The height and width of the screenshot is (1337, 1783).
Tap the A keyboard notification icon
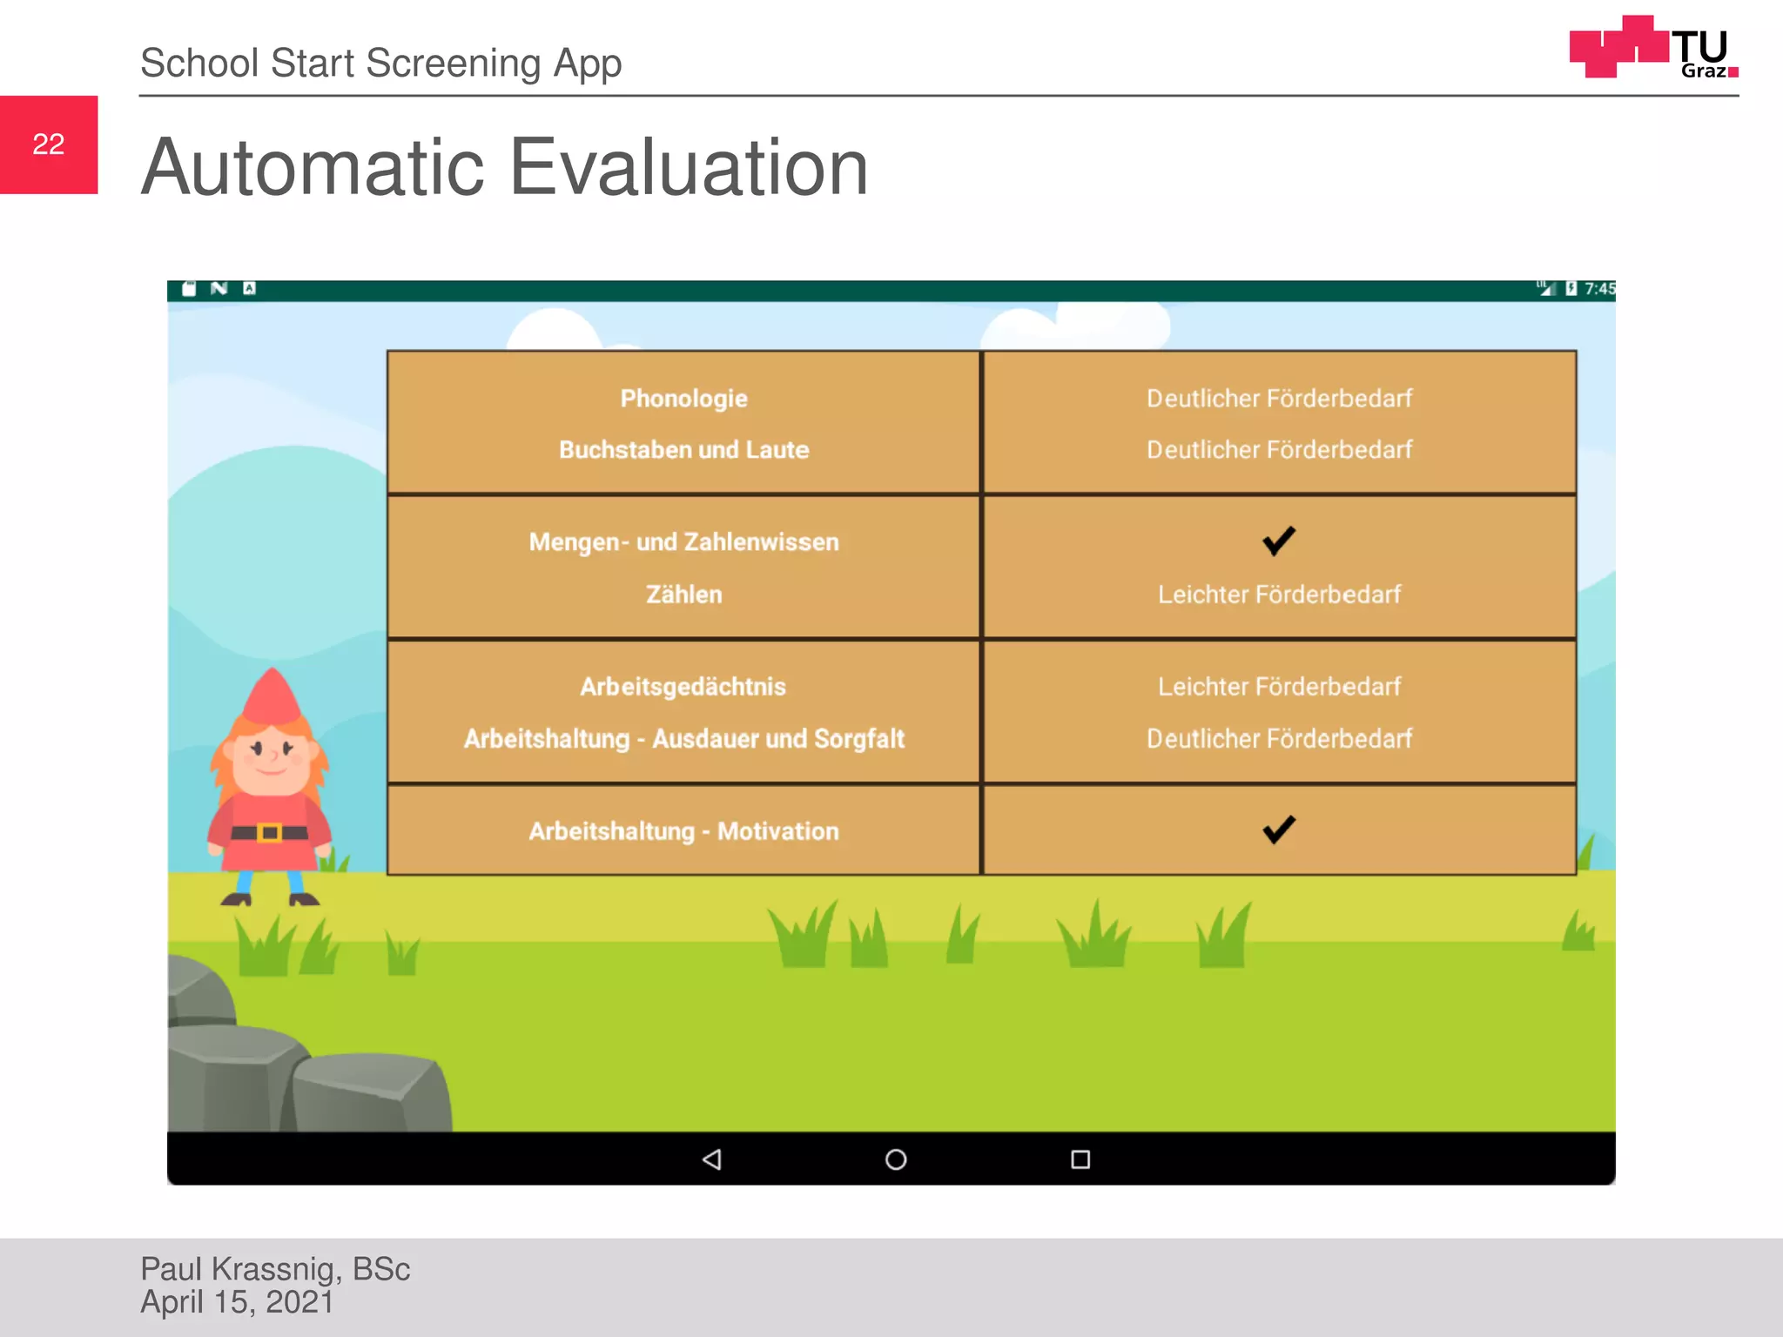coord(249,288)
